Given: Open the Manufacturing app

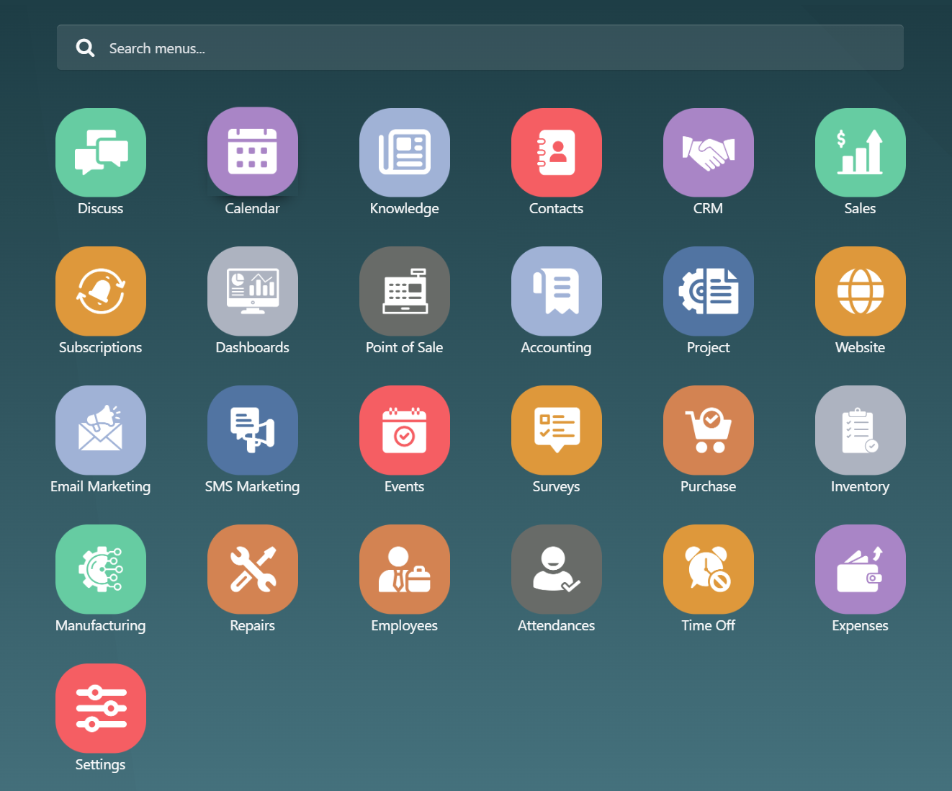Looking at the screenshot, I should tap(101, 569).
